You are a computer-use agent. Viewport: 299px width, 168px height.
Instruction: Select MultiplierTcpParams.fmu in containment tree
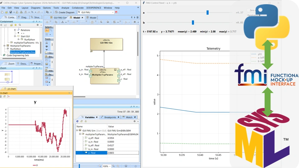point(22,52)
